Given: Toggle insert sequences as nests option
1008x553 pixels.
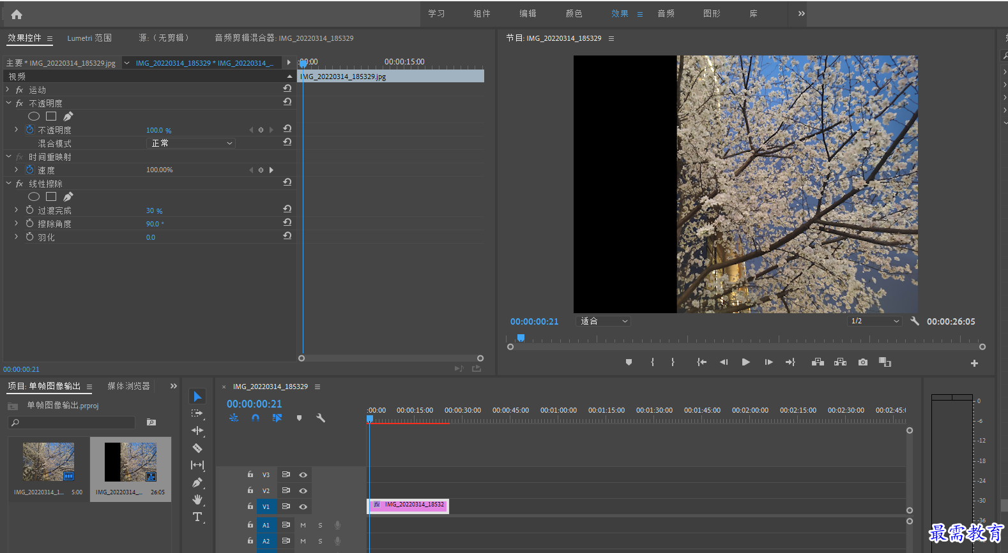Looking at the screenshot, I should click(x=234, y=418).
